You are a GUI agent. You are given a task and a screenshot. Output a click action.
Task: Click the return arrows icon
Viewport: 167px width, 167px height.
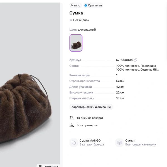[x=72, y=118]
